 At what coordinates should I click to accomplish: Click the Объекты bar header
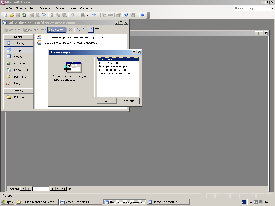click(19, 37)
